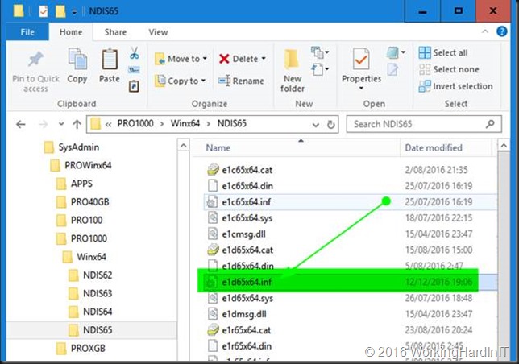Select the e1r65x64.cat file
Image resolution: width=519 pixels, height=364 pixels.
pos(247,330)
